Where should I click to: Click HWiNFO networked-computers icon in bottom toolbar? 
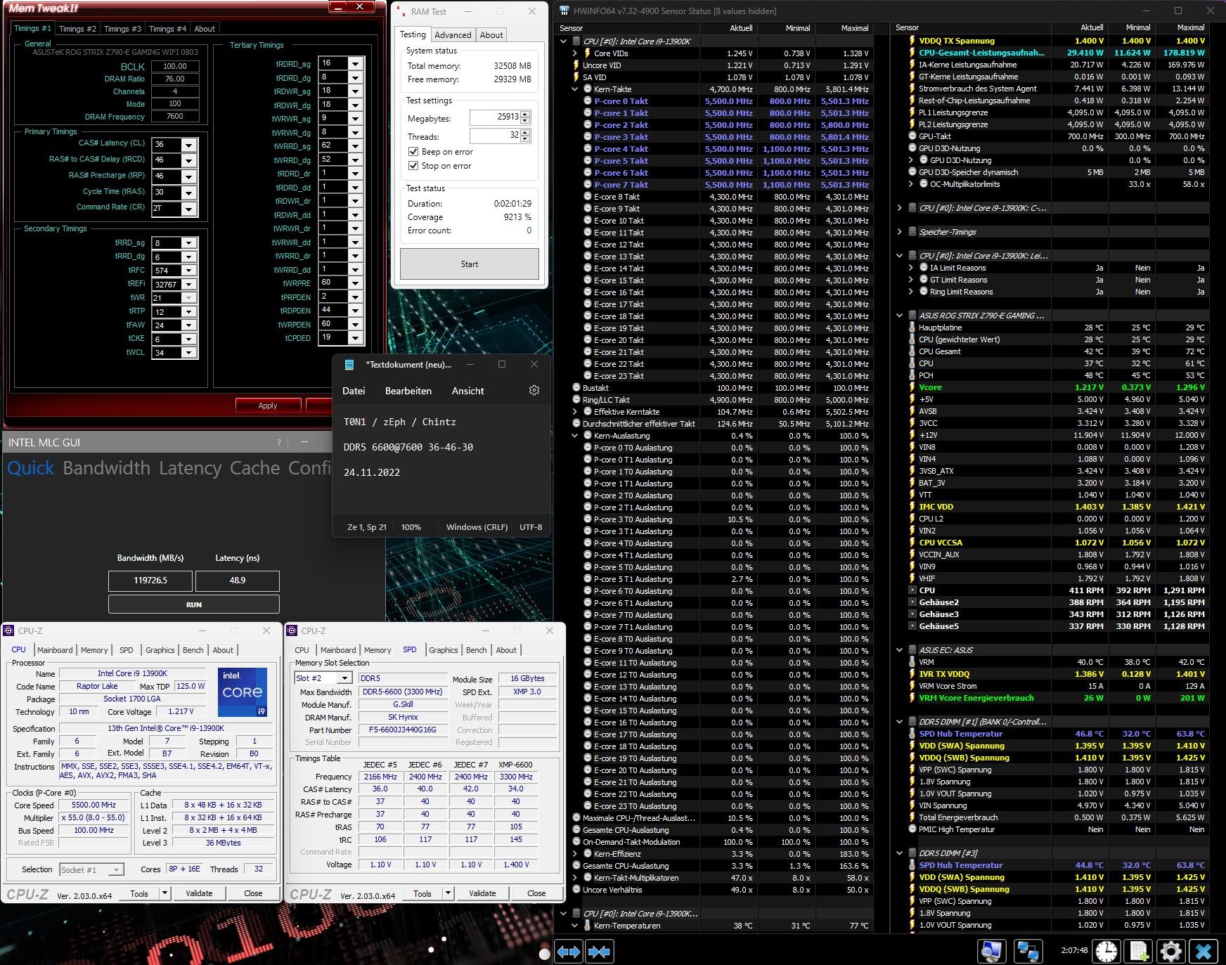[1028, 951]
